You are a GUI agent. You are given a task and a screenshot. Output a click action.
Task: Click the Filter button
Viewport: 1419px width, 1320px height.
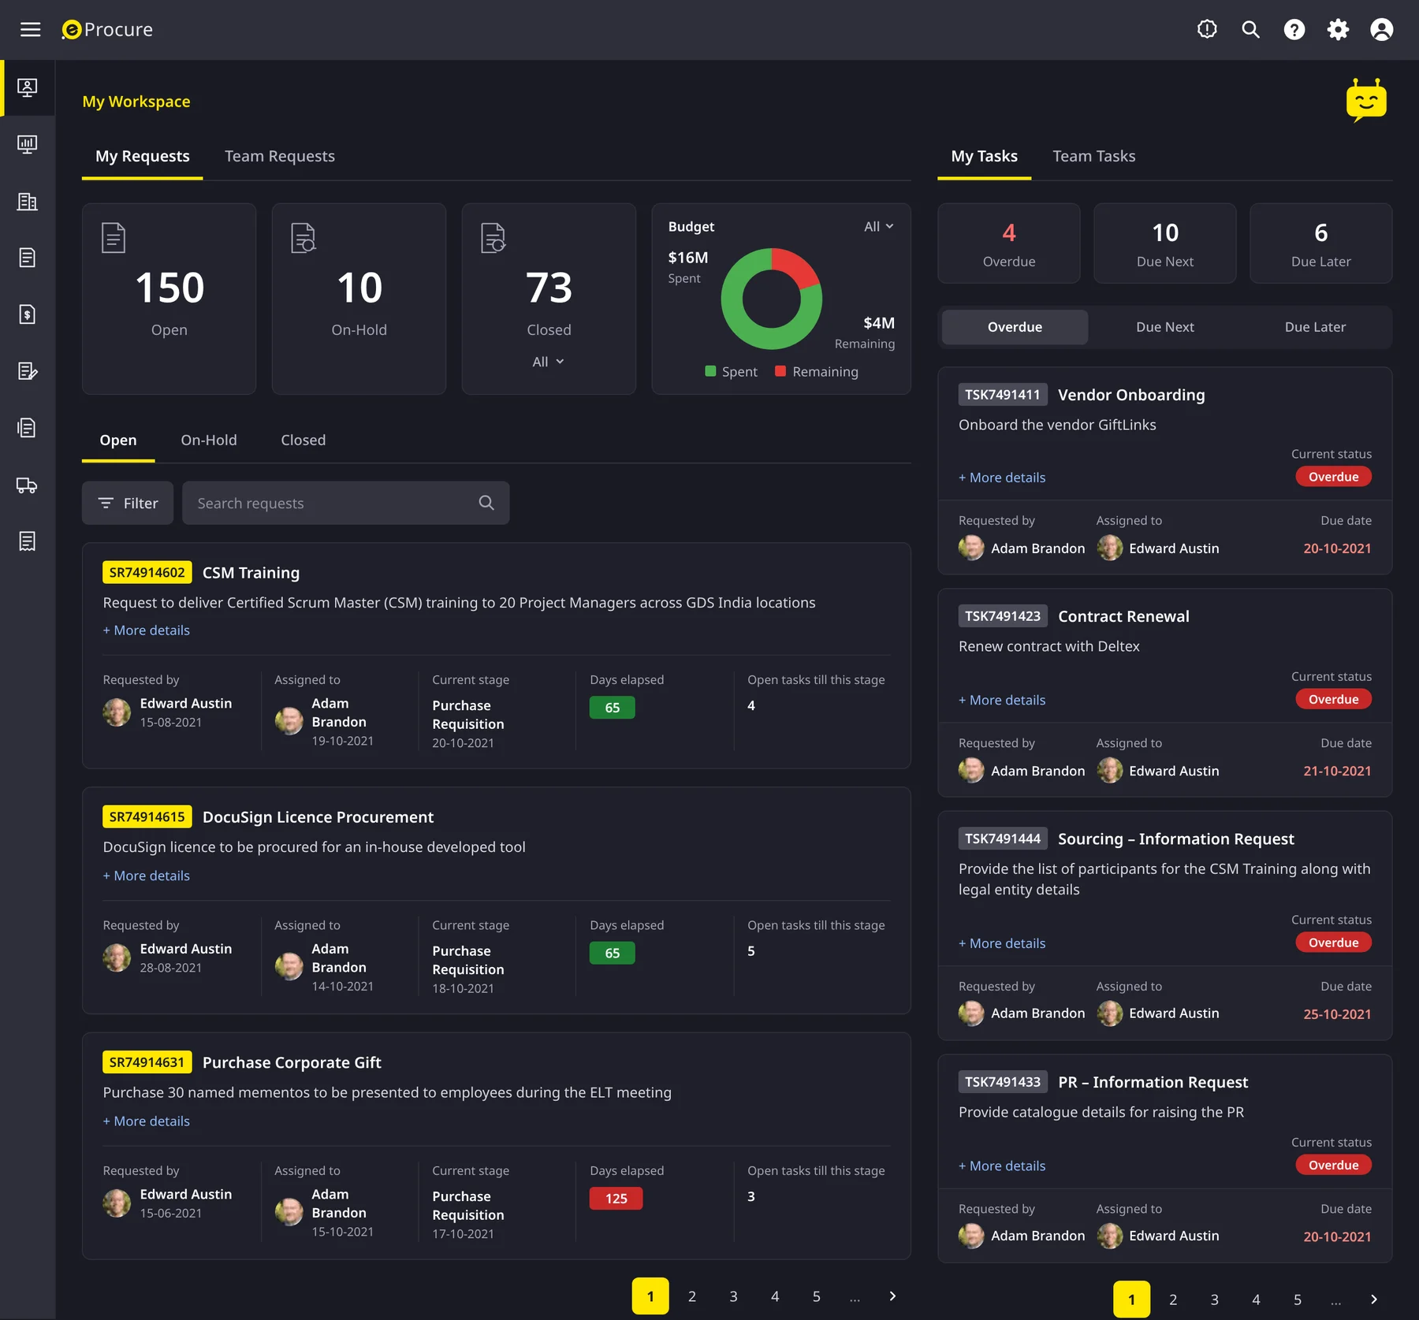128,503
